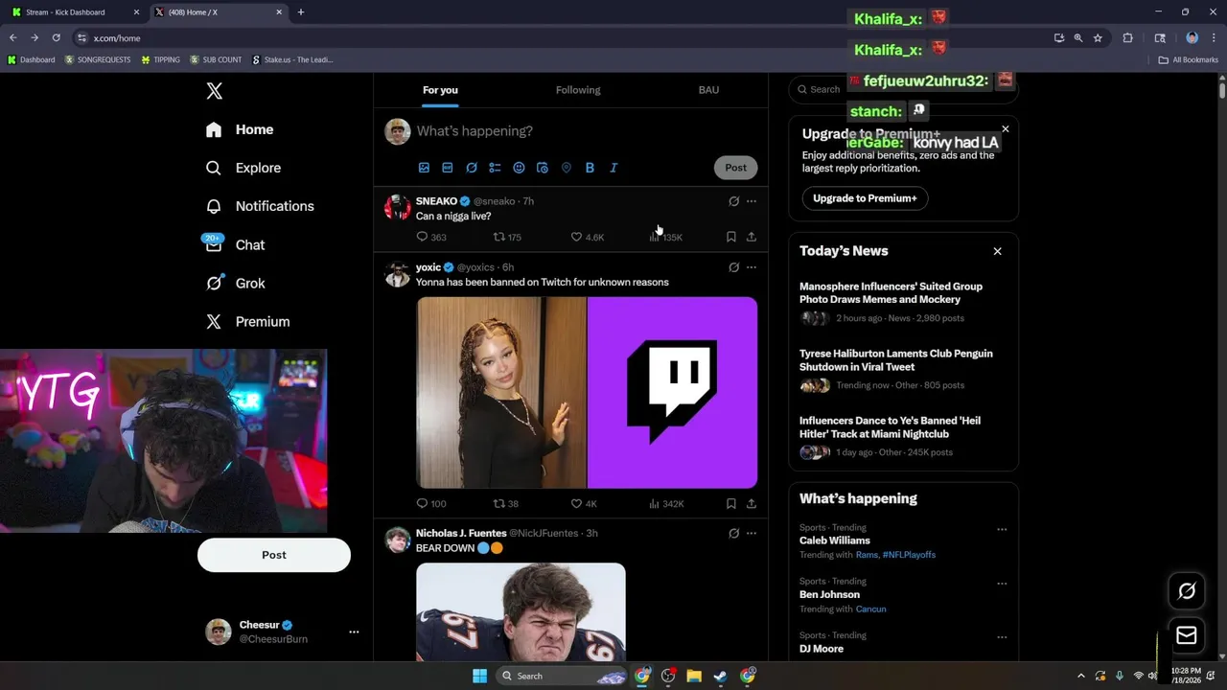This screenshot has height=690, width=1227.
Task: Click the location tag icon in composer
Action: click(x=566, y=168)
